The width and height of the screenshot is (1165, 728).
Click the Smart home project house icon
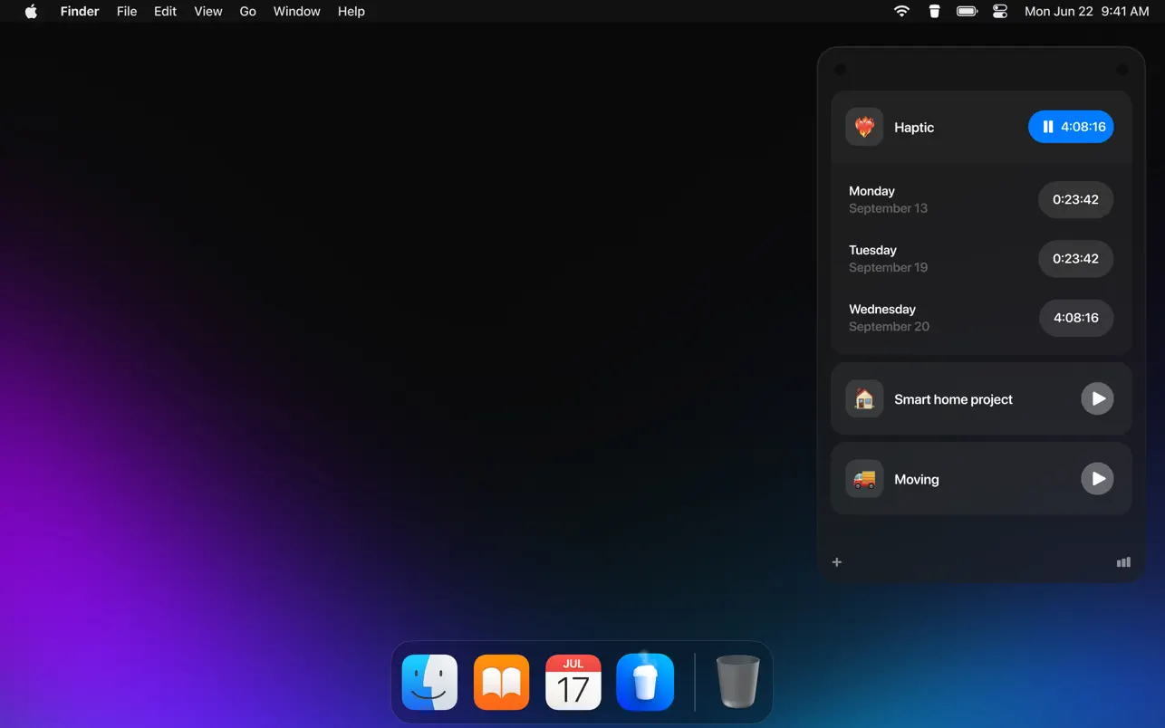click(x=864, y=399)
